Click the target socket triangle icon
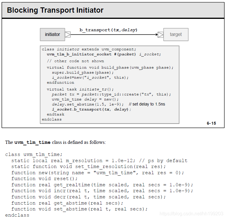 point(160,34)
